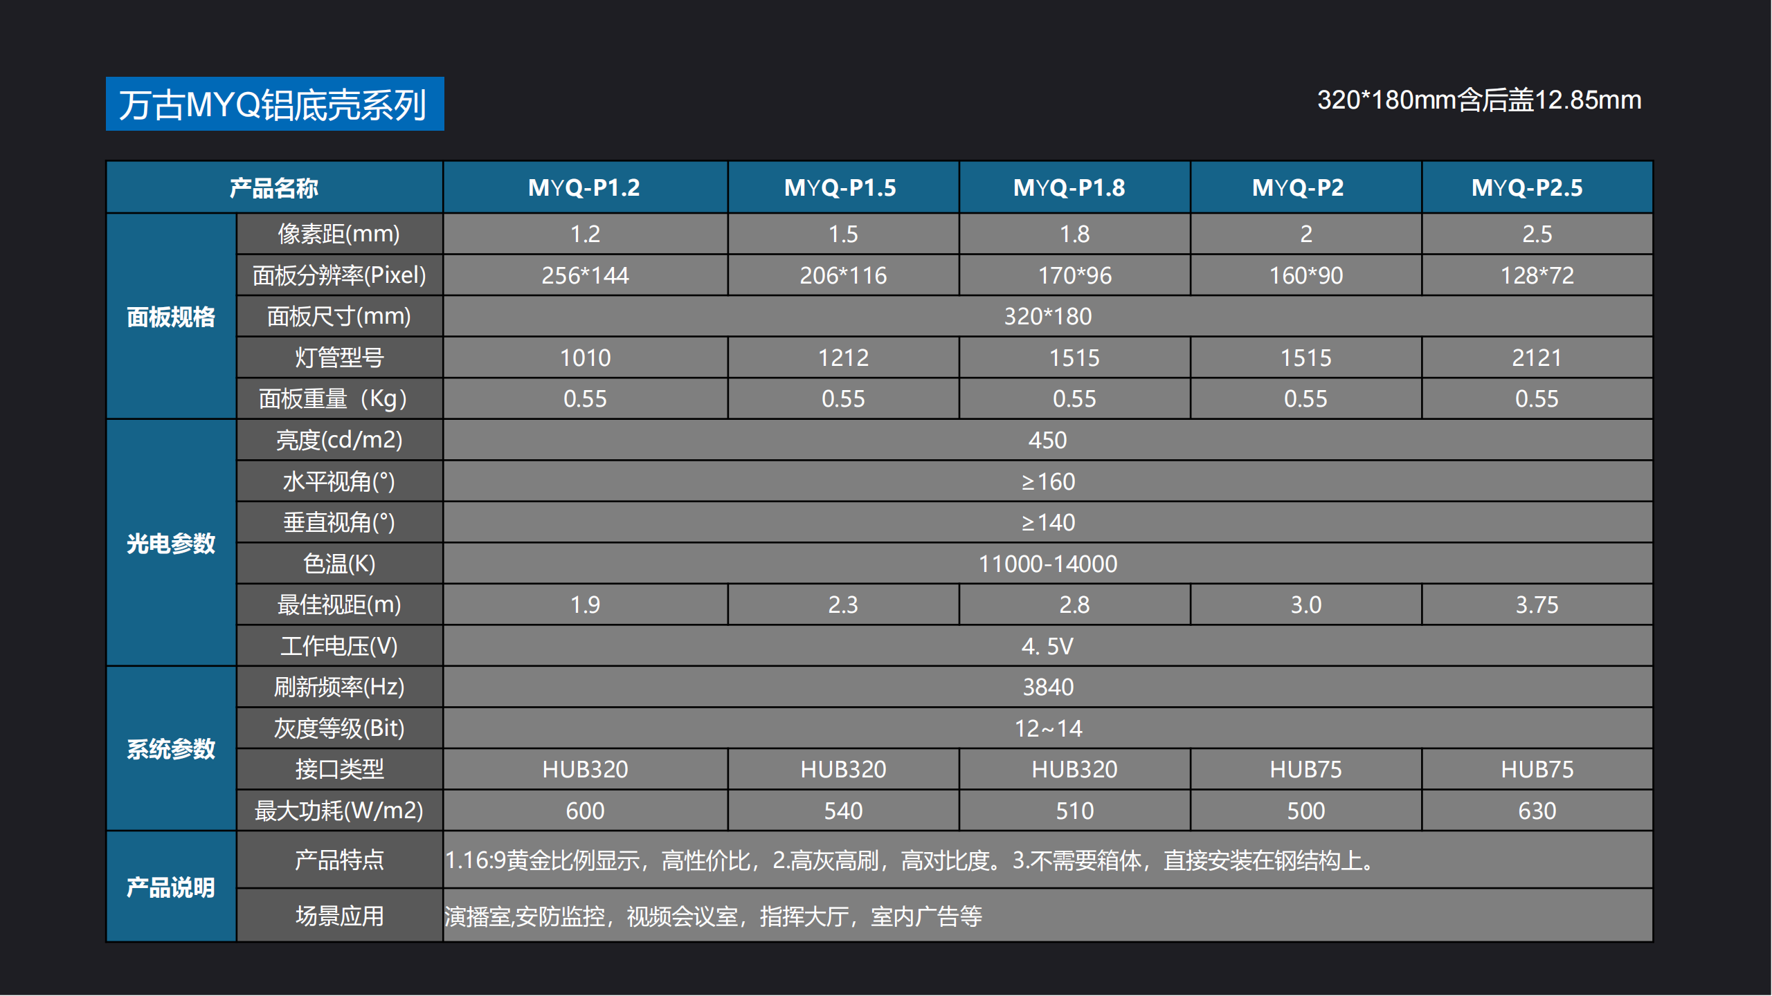
Task: Select the horizontal angle value '≥160'
Action: (1048, 481)
